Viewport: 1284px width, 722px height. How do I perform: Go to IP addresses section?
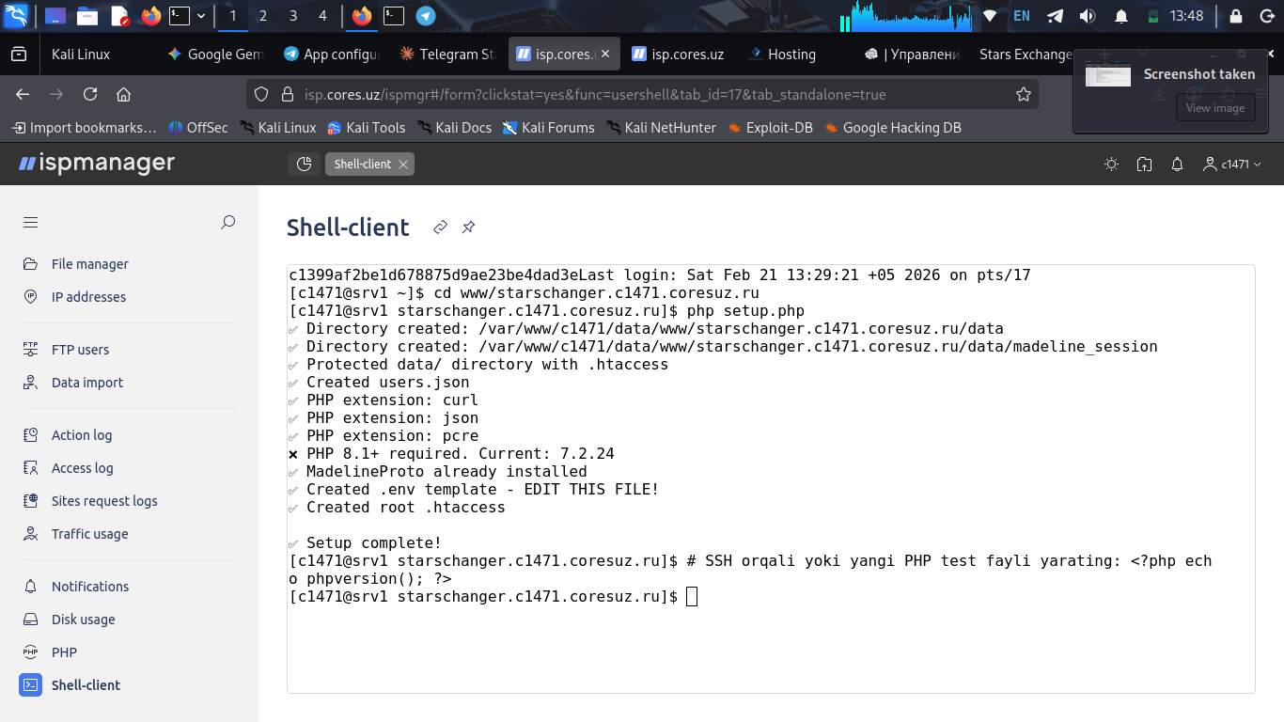88,297
